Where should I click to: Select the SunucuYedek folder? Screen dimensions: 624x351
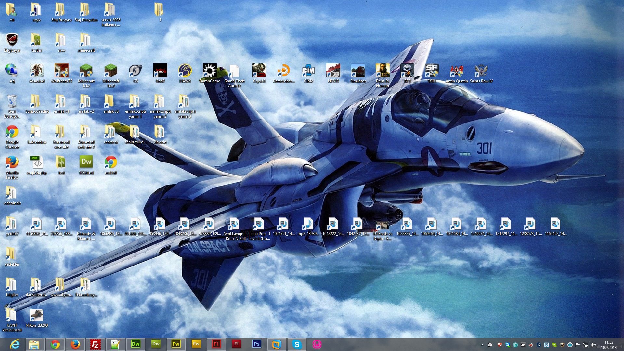[x=37, y=104]
